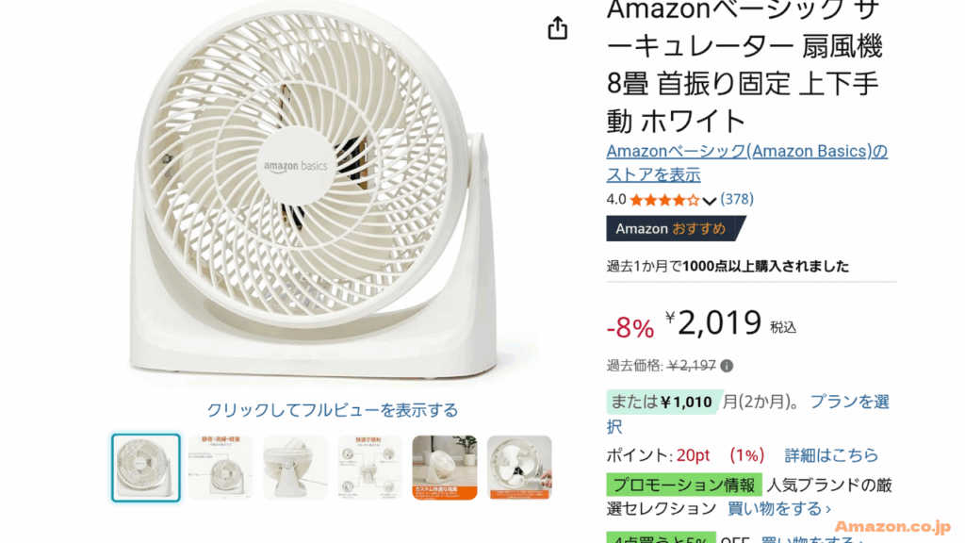
Task: Open the プランを選択 installment plan link
Action: [849, 402]
